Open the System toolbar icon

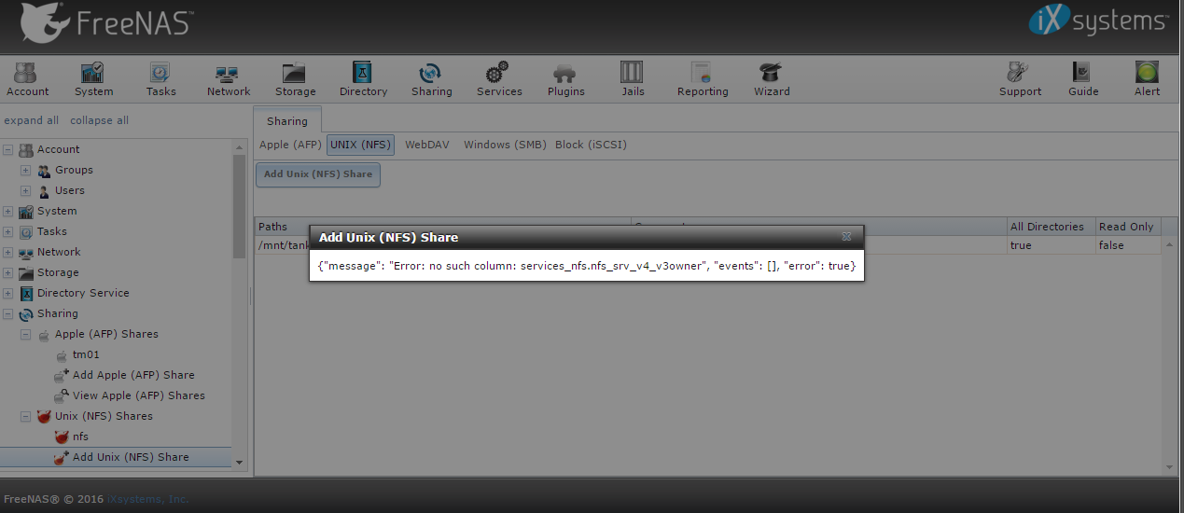click(93, 79)
